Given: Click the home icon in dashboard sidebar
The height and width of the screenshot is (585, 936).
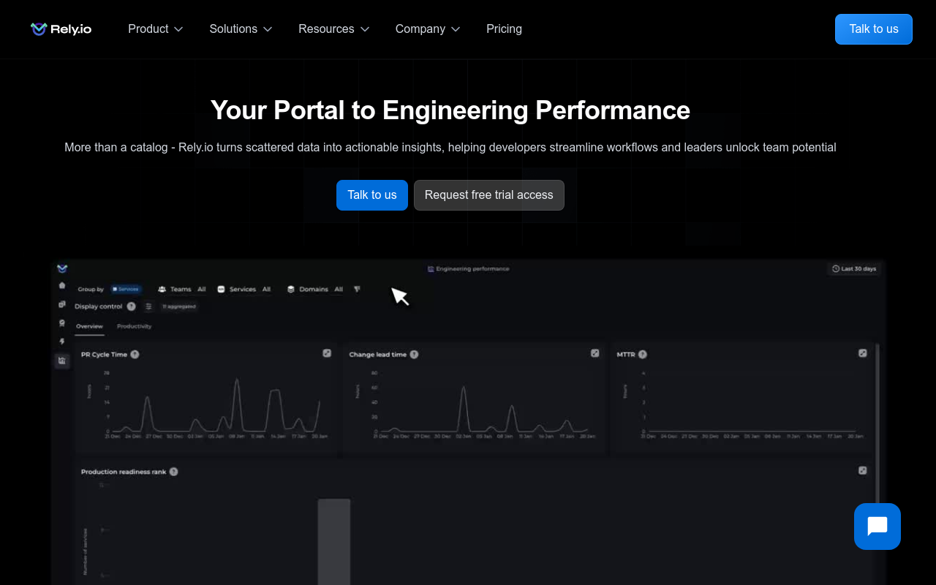Looking at the screenshot, I should point(62,285).
